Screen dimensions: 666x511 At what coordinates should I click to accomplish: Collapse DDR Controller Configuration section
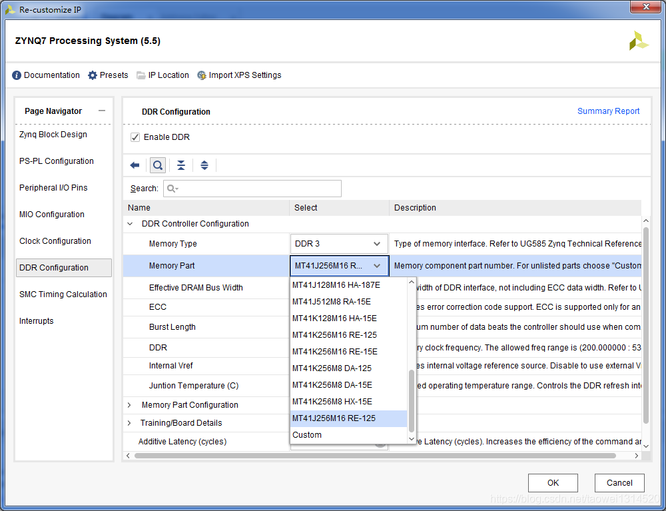(130, 224)
